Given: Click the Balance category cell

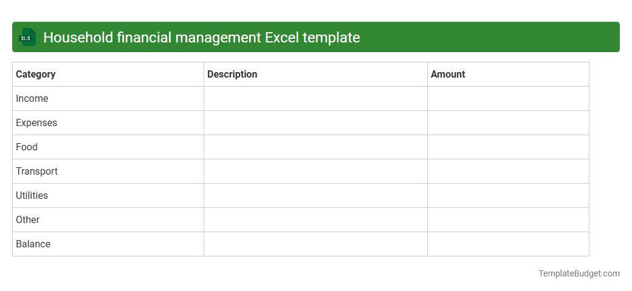Looking at the screenshot, I should point(108,244).
